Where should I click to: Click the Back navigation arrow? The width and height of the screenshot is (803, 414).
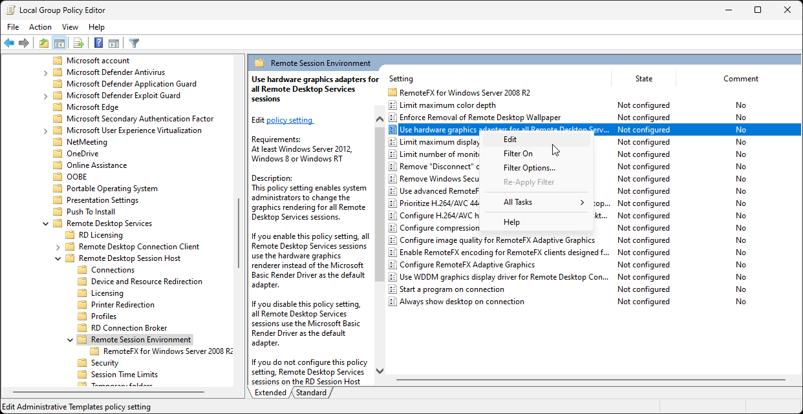tap(9, 43)
